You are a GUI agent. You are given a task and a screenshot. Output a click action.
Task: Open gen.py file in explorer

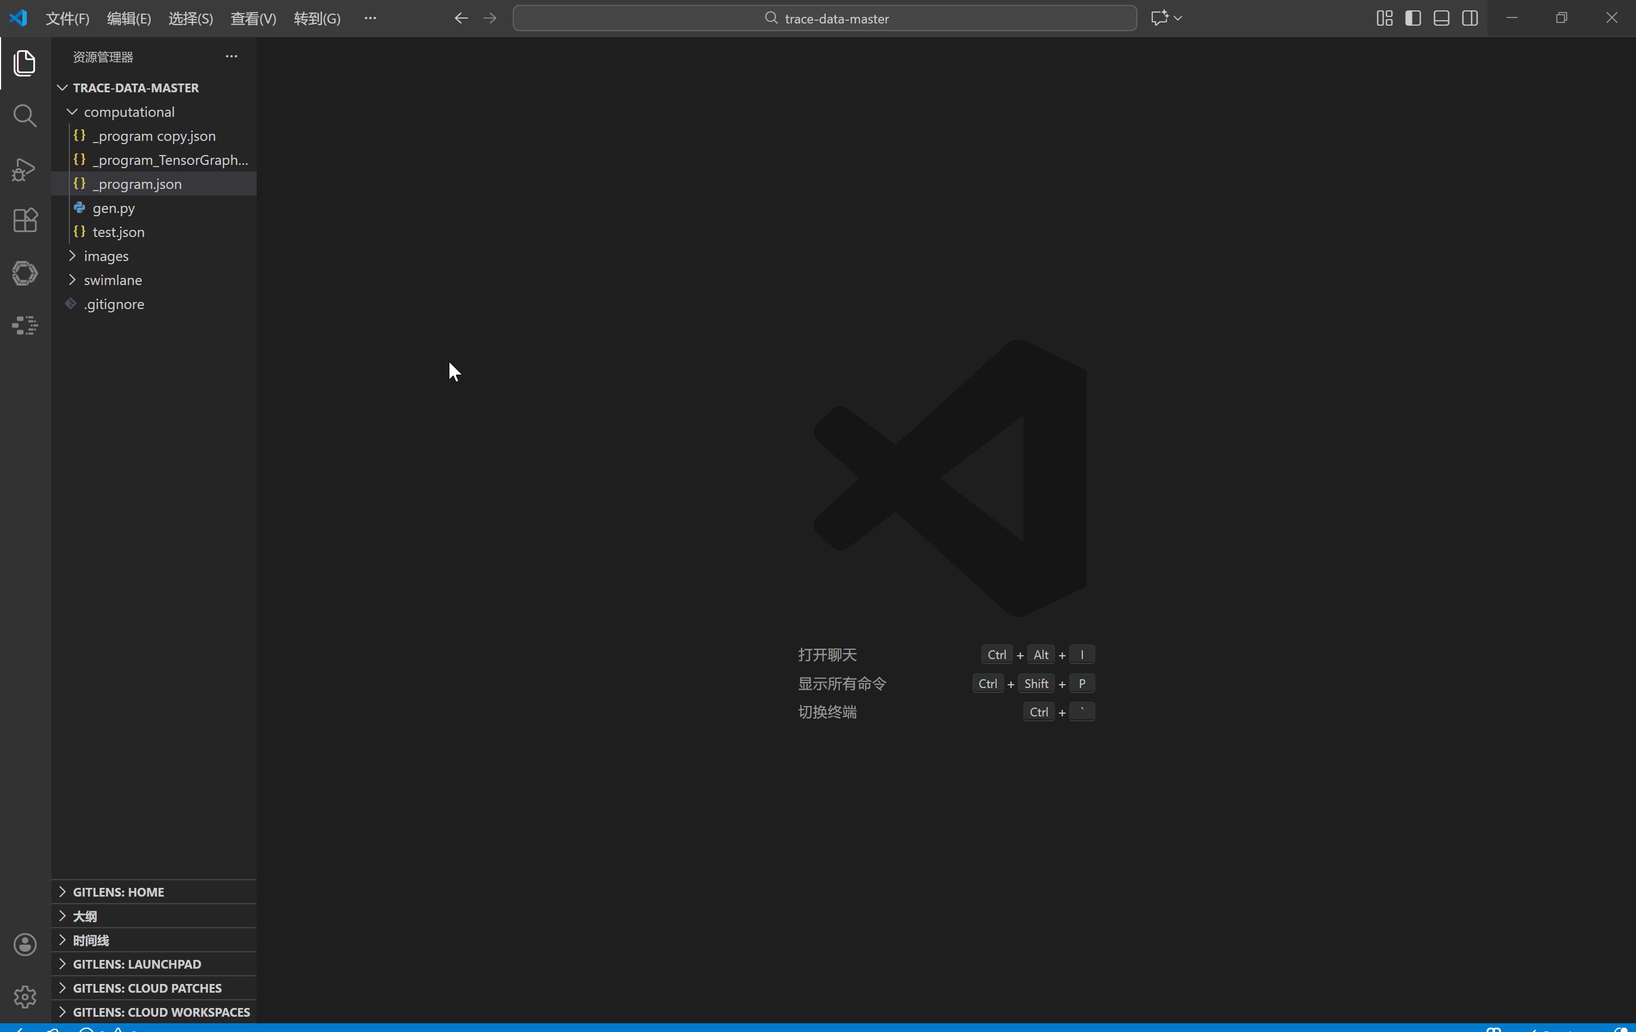[x=114, y=208]
